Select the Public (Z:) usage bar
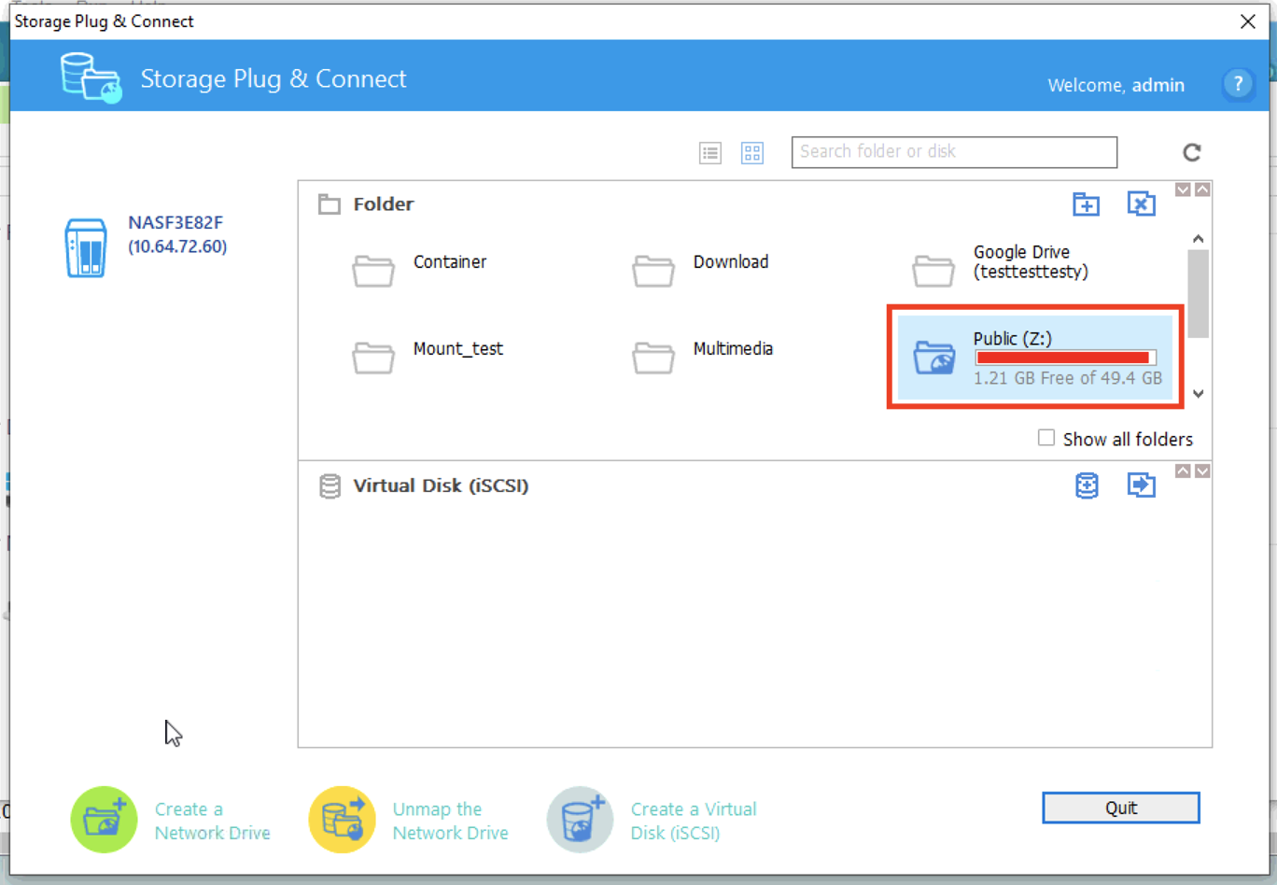This screenshot has height=885, width=1277. (1065, 358)
